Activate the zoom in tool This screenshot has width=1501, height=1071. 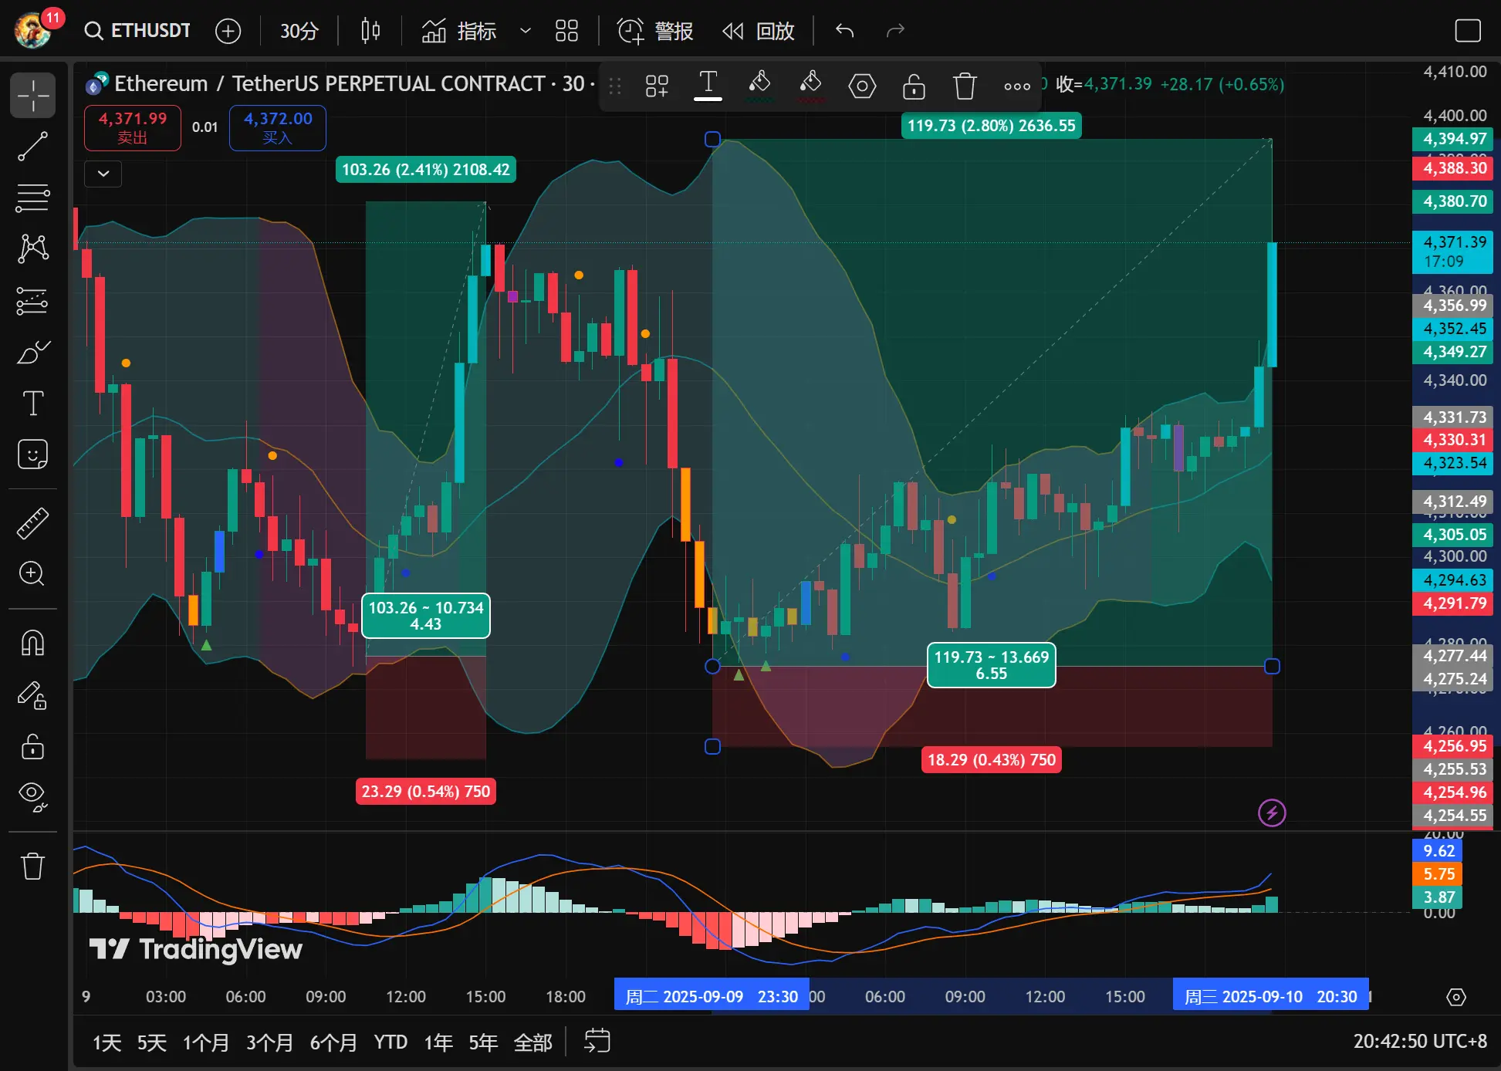tap(32, 573)
